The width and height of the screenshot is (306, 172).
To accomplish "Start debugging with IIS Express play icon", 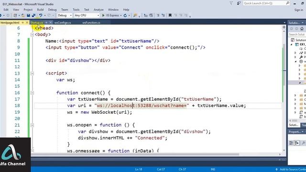I will [103, 15].
